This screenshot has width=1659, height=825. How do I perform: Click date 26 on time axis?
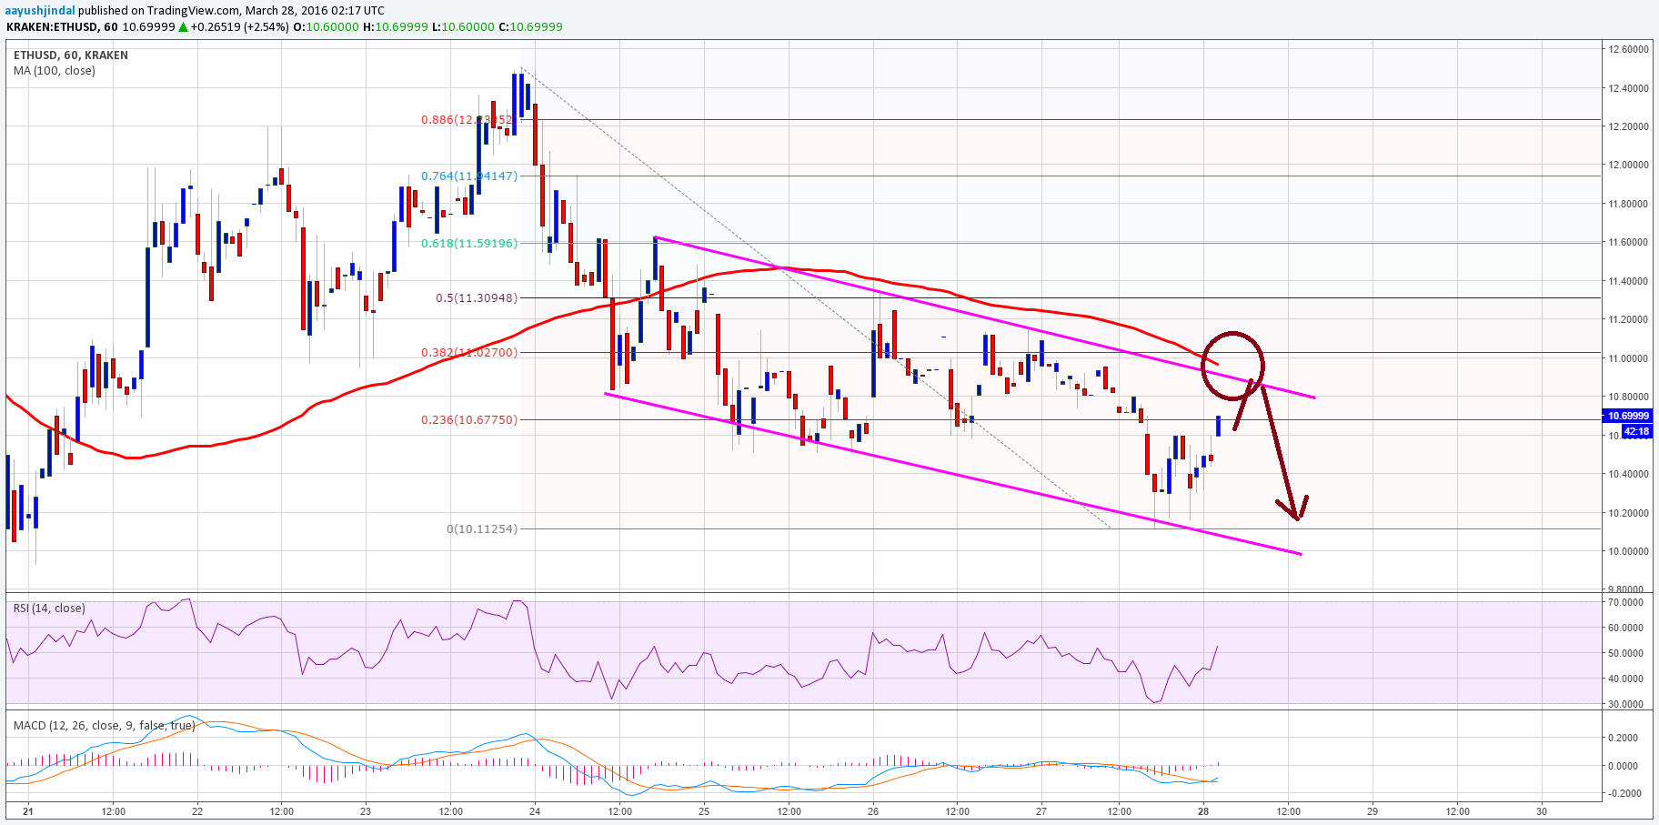tap(873, 811)
